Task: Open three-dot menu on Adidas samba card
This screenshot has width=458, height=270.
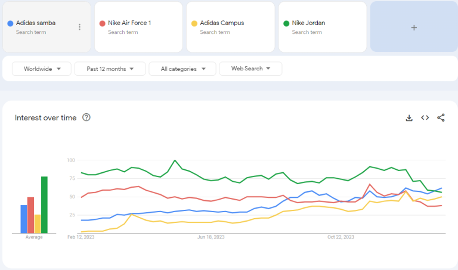Action: coord(79,27)
